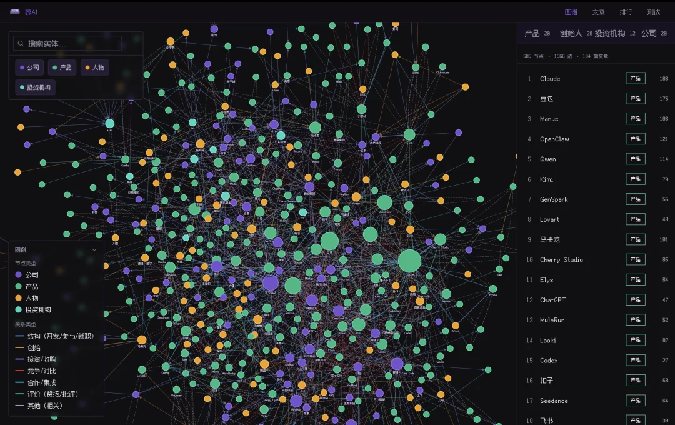The width and height of the screenshot is (675, 425).
Task: Click the 结构（开发/参与/就职） relation legend entry
Action: click(54, 336)
